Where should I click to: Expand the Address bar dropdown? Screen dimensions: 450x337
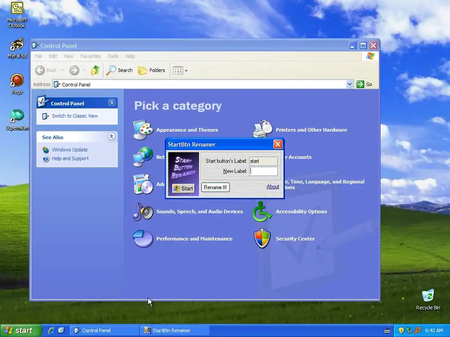tap(349, 84)
